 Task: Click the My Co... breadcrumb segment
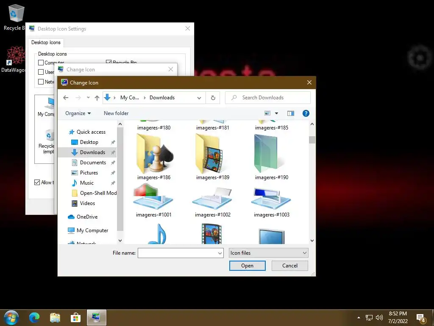[130, 98]
